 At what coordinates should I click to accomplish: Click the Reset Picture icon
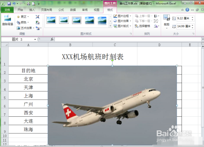click(38, 28)
